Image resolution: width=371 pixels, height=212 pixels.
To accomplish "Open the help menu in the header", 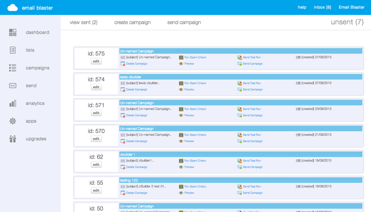I will 302,7.
